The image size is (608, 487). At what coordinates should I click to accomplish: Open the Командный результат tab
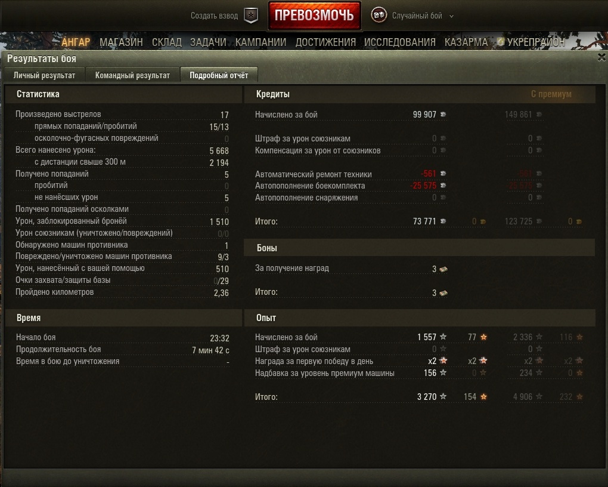point(132,75)
